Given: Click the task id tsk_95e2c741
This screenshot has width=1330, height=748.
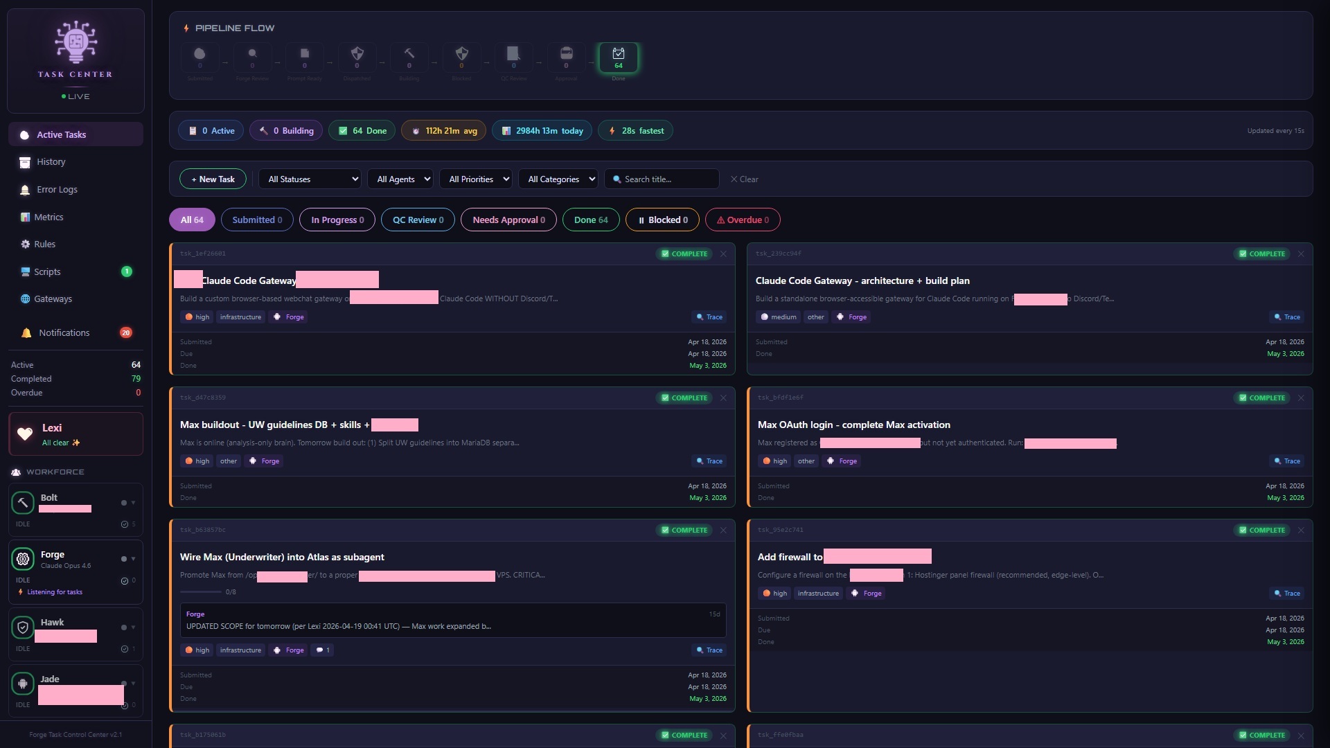Looking at the screenshot, I should click(780, 531).
